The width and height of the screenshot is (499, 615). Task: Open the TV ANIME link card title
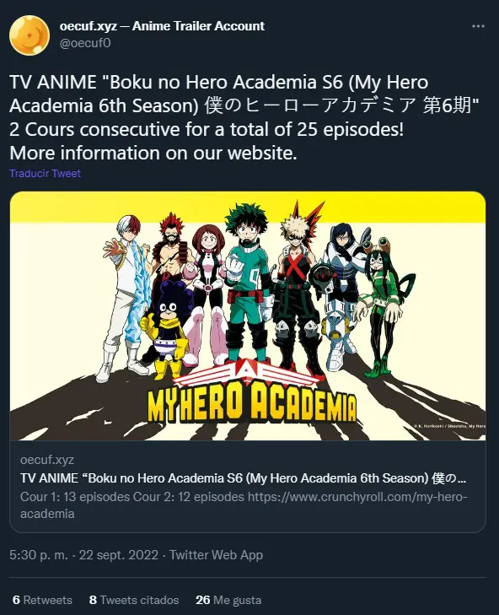tap(243, 478)
